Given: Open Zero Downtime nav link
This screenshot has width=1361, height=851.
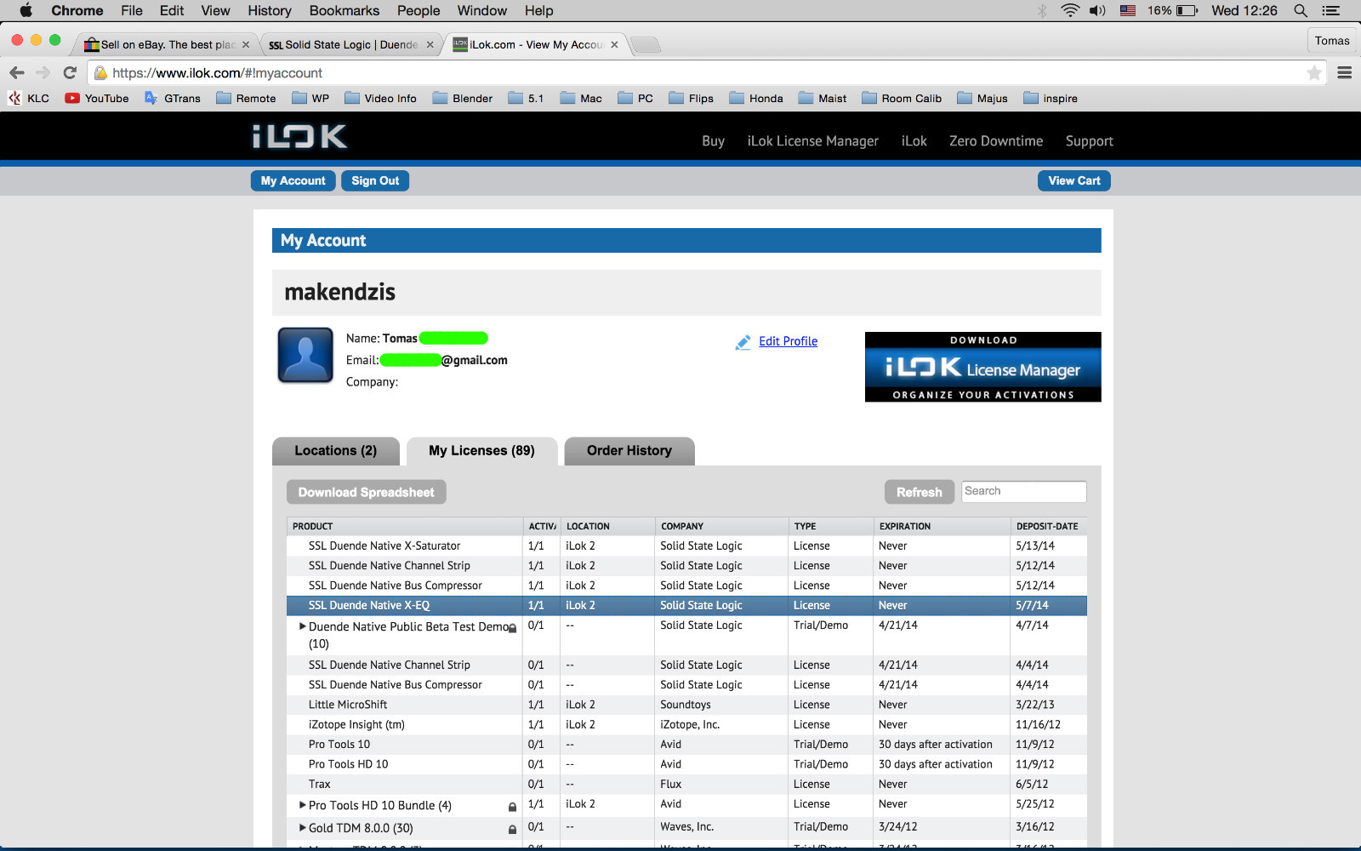Looking at the screenshot, I should 996,141.
